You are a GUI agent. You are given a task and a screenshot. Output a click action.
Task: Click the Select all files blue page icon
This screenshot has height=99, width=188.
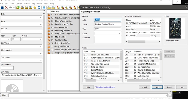click(44, 8)
